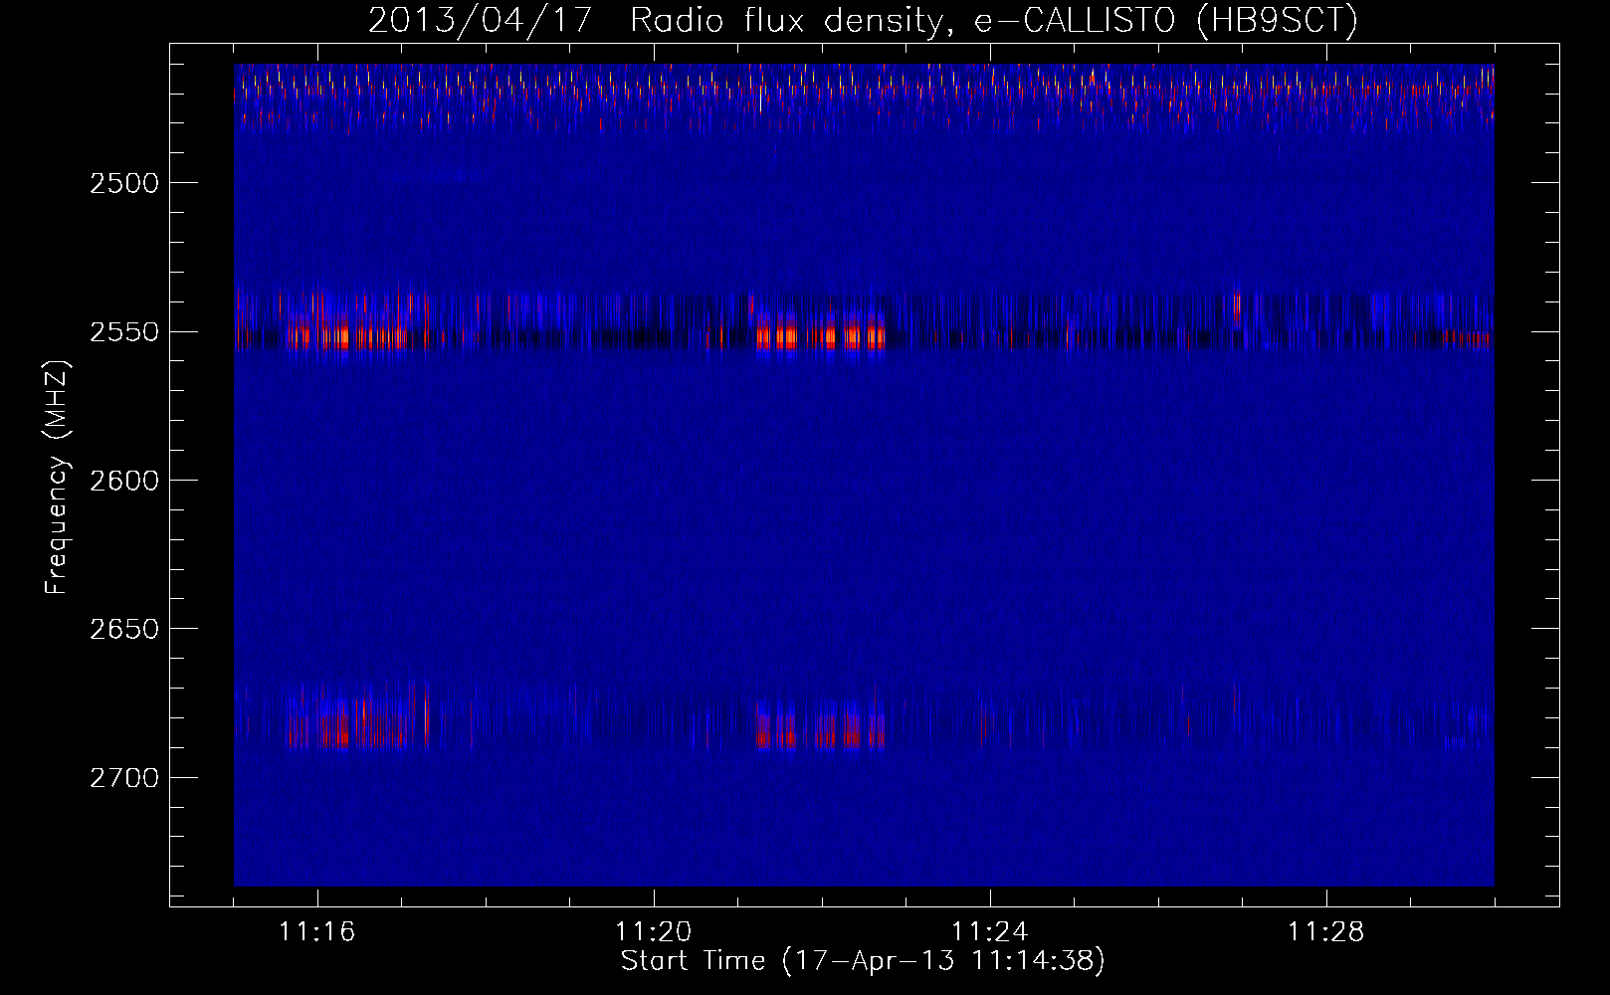
Task: Click the 11:20 time tick label
Action: [654, 931]
